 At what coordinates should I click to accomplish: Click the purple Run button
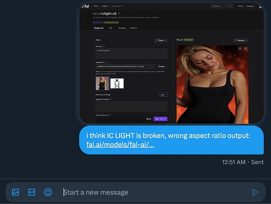(160, 119)
